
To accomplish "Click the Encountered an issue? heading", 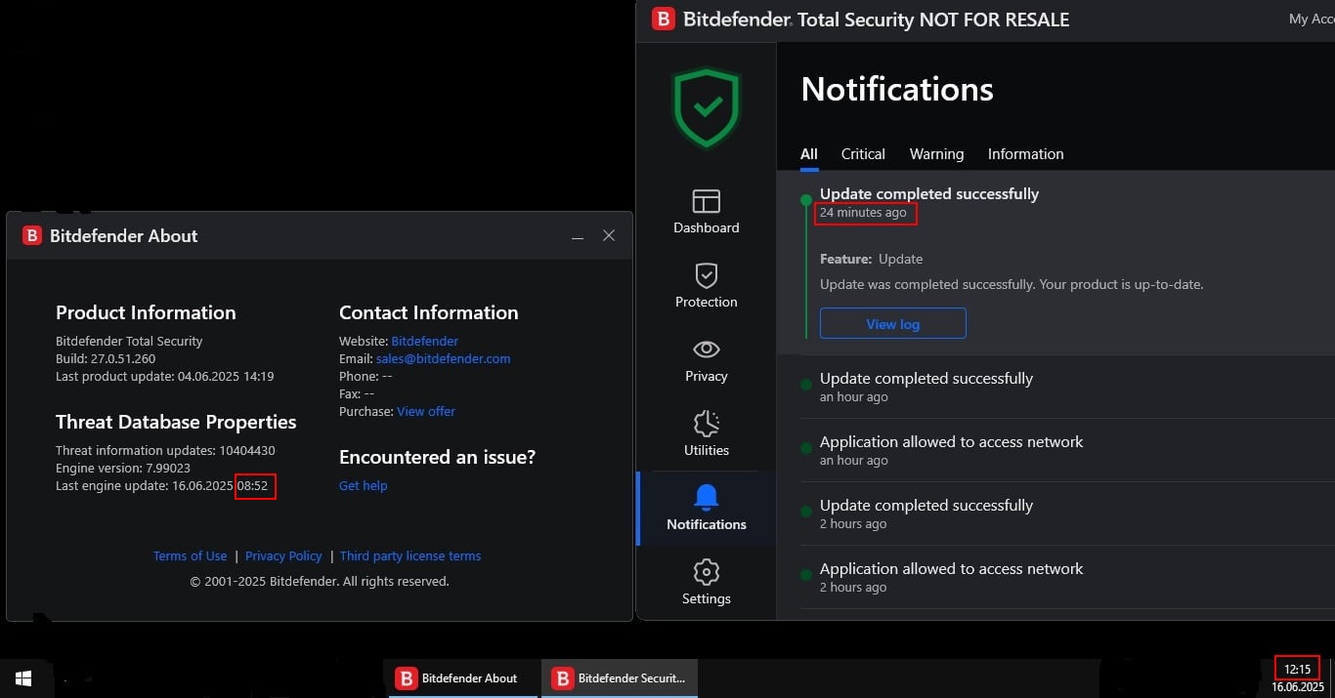I will (437, 457).
